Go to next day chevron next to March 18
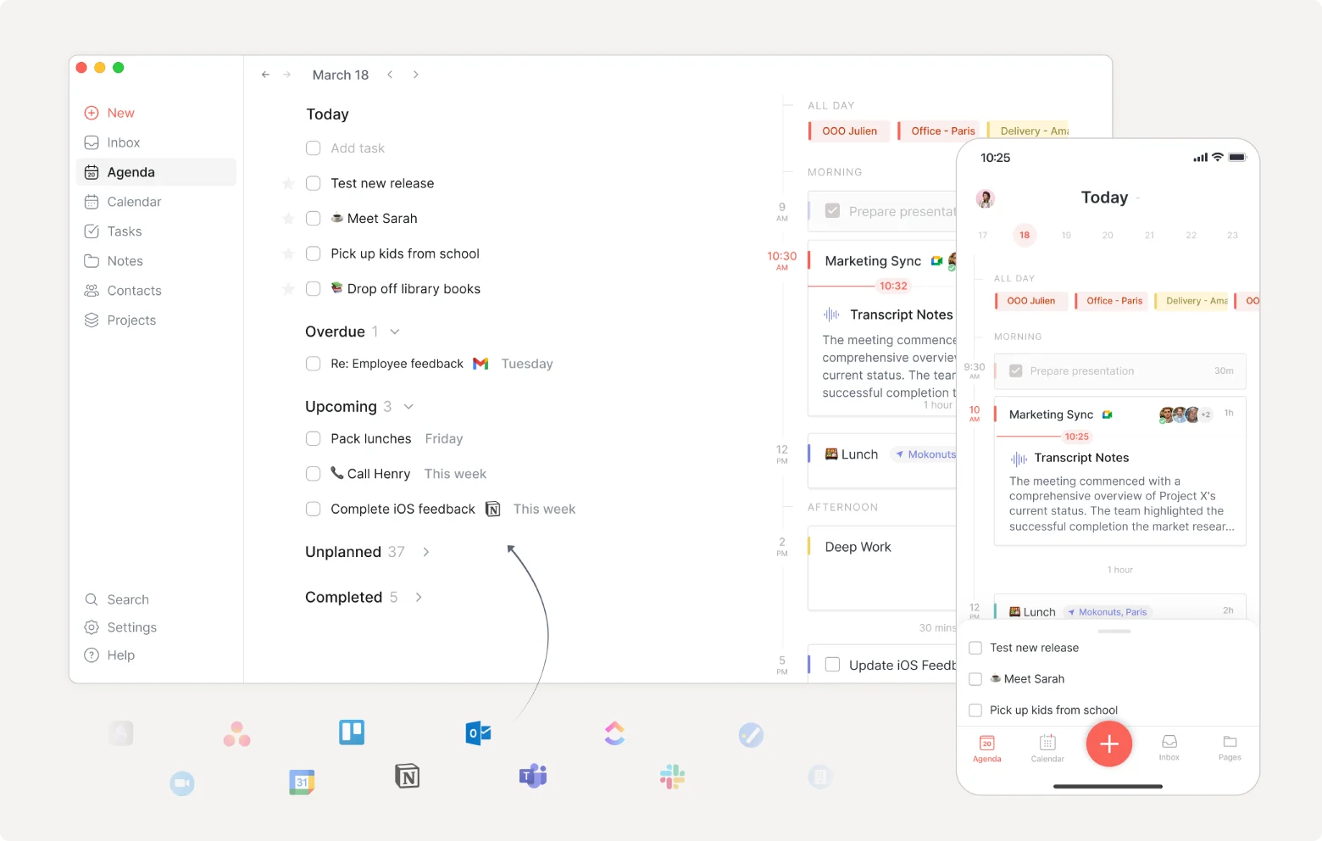The width and height of the screenshot is (1322, 841). coord(415,75)
